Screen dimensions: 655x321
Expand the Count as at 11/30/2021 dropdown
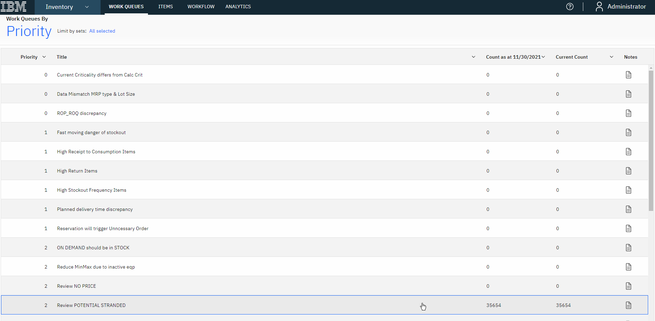[543, 57]
